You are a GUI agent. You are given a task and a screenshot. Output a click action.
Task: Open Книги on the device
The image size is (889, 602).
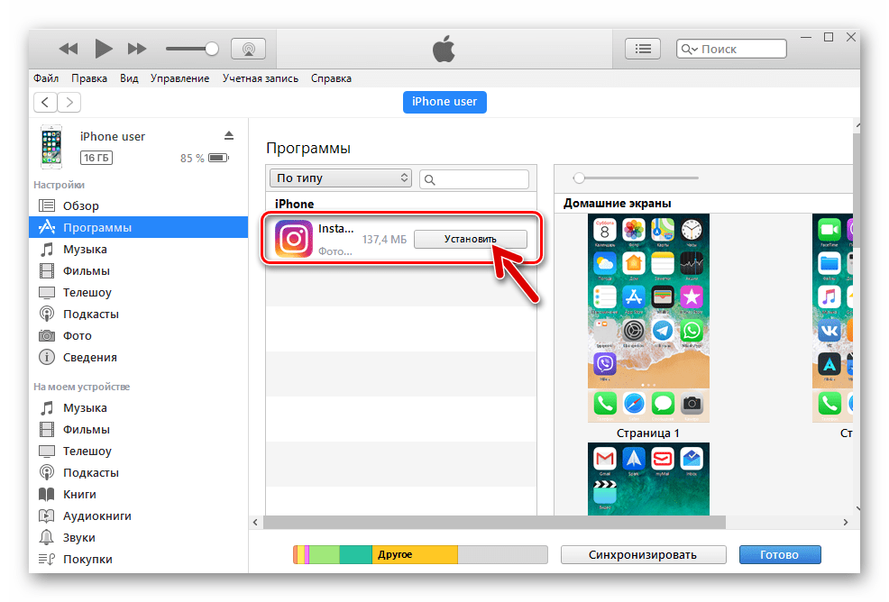(x=138, y=494)
